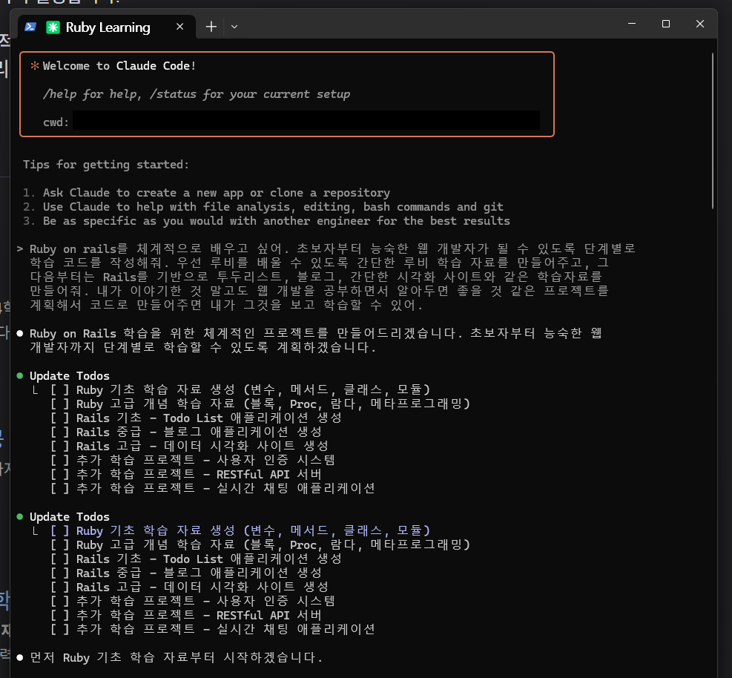The image size is (732, 678).
Task: Click prompt line starting '다음부터는 Rails를 기반으로'
Action: point(316,277)
